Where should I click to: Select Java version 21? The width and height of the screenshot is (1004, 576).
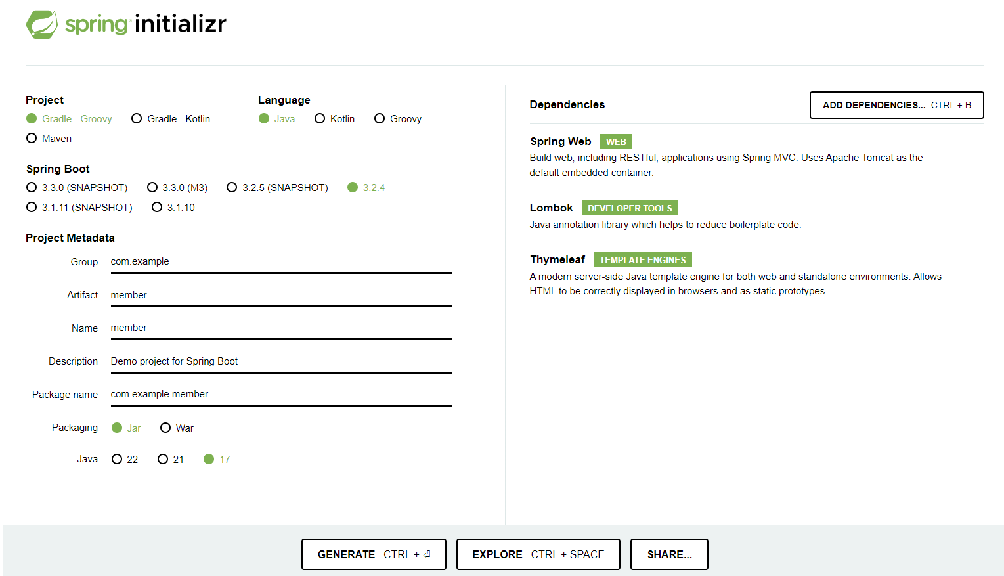(x=171, y=460)
